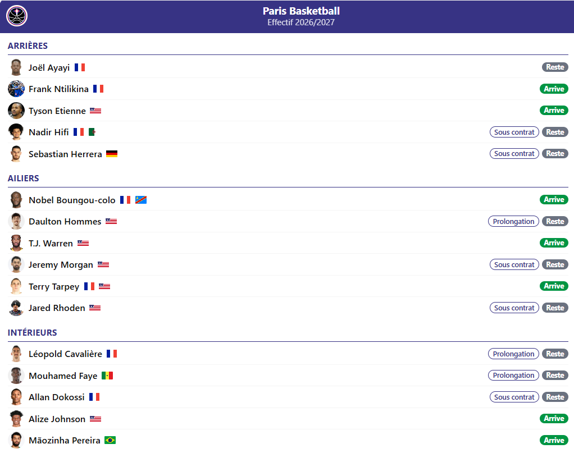Click Alize Johnson's player photo
The width and height of the screenshot is (574, 453).
16,419
